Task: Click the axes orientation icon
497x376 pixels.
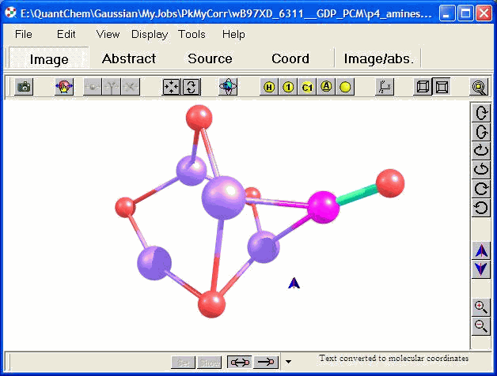Action: [x=385, y=88]
